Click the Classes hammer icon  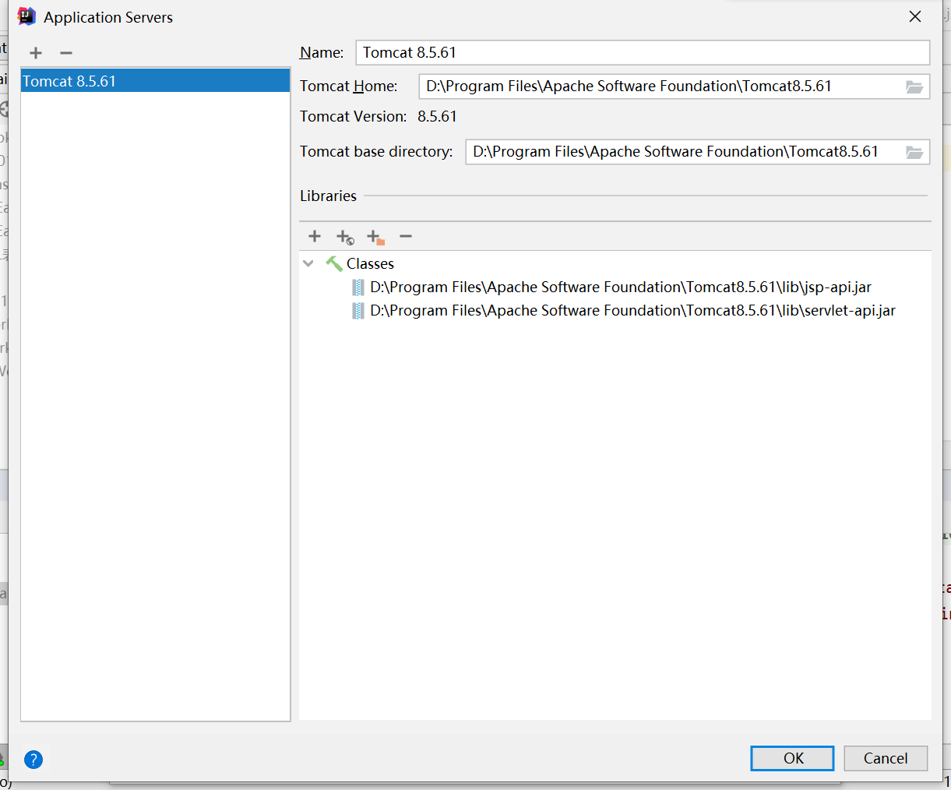point(334,264)
